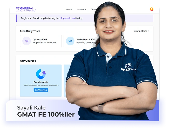Select the Data Insights course title
The width and height of the screenshot is (170, 129).
pos(41,82)
